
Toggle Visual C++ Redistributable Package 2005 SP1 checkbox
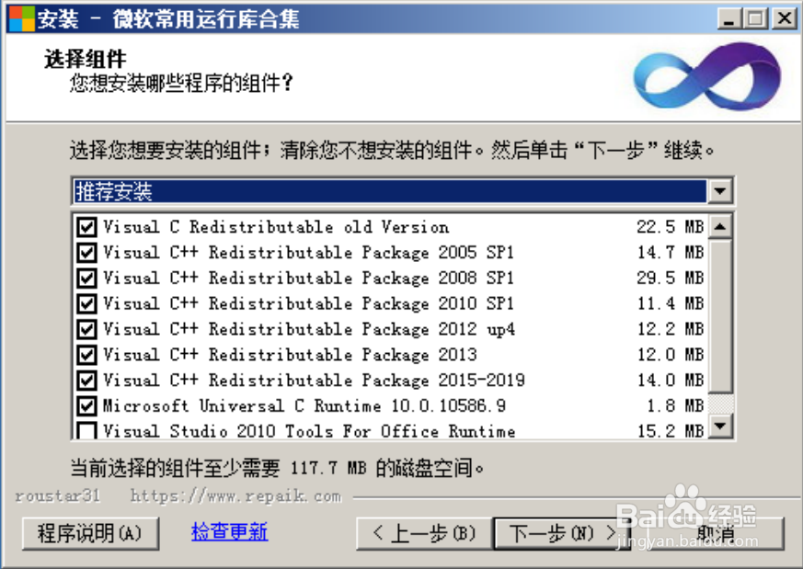[x=86, y=252]
